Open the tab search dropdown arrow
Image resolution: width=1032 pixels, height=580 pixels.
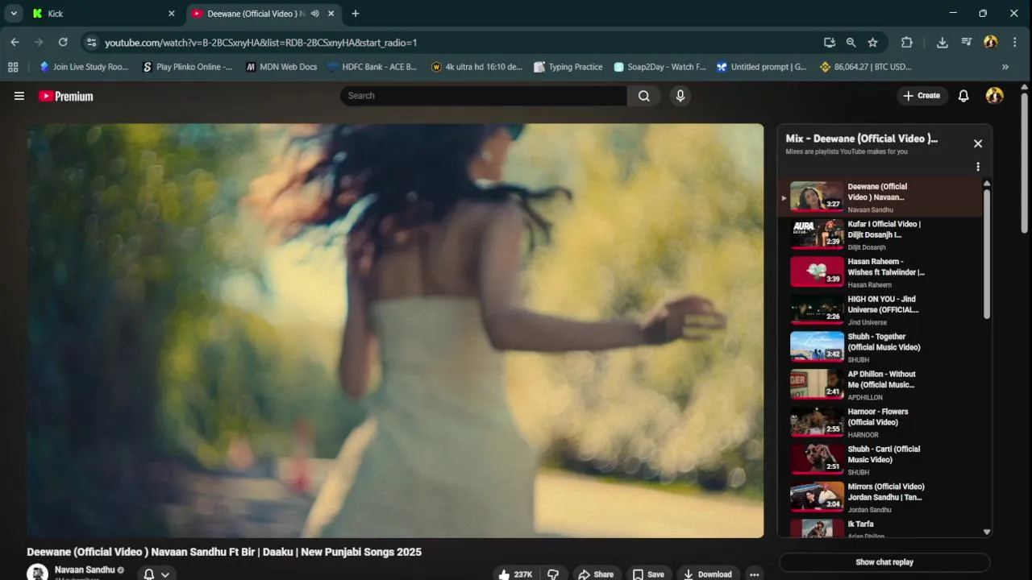pos(14,13)
